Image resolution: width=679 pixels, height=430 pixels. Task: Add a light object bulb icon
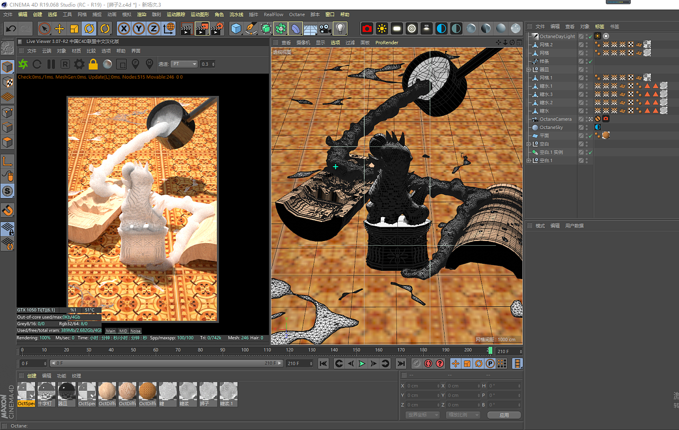pyautogui.click(x=340, y=29)
